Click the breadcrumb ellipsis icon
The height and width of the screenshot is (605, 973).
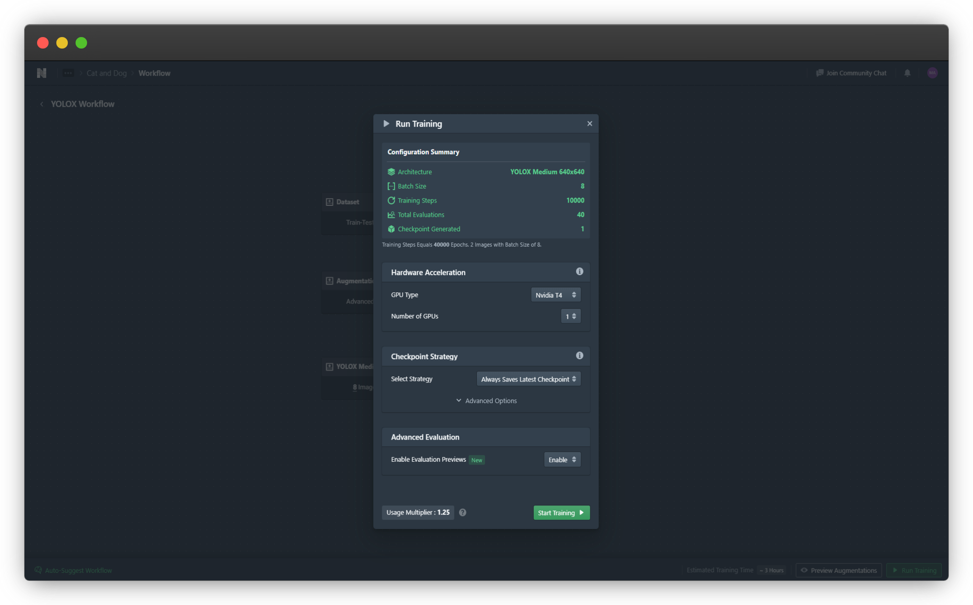(68, 73)
